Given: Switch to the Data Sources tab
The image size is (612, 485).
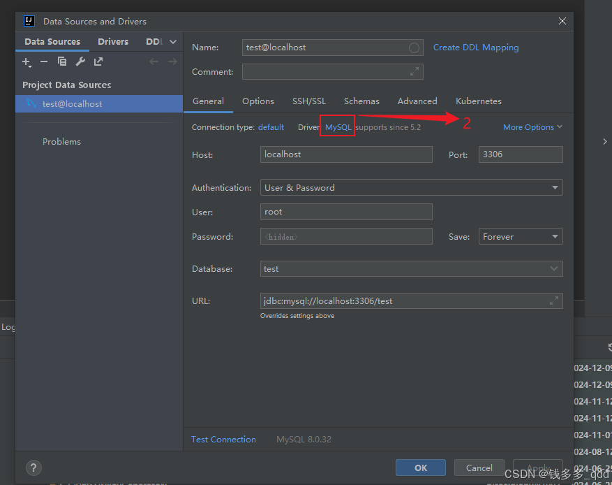Looking at the screenshot, I should tap(52, 41).
